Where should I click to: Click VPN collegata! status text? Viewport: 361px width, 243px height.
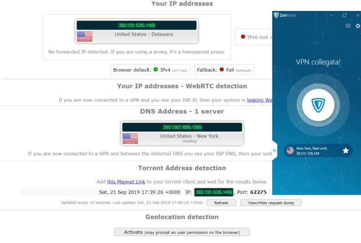(x=318, y=62)
